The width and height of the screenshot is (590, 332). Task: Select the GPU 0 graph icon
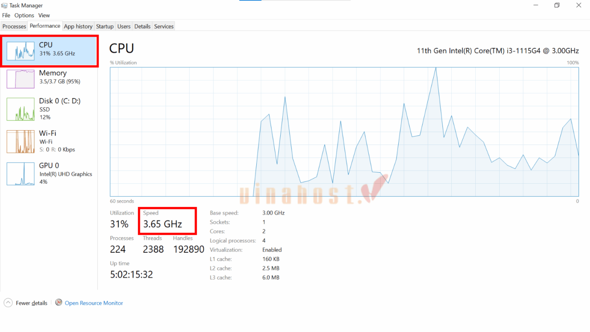click(21, 174)
